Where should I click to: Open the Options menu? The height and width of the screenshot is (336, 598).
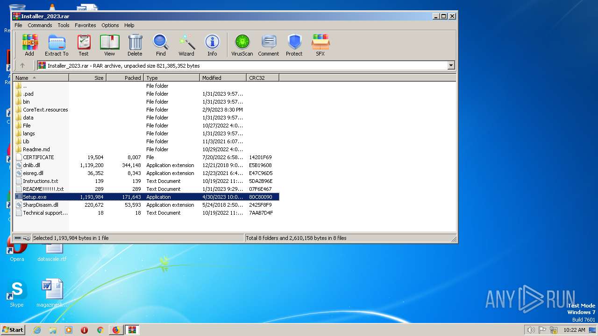pyautogui.click(x=110, y=25)
